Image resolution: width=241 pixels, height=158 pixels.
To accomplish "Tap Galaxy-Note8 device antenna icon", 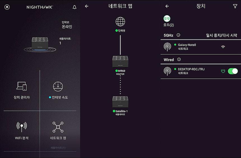I will coord(167,47).
